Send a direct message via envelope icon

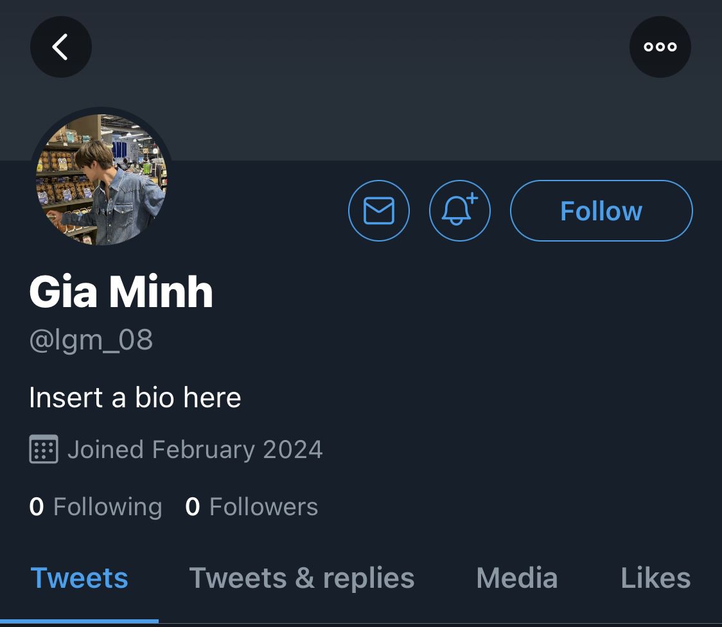(379, 211)
